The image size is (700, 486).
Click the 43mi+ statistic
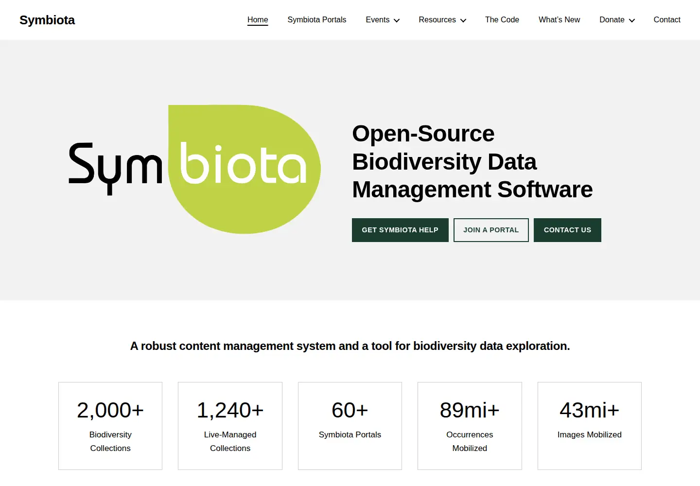pos(589,410)
